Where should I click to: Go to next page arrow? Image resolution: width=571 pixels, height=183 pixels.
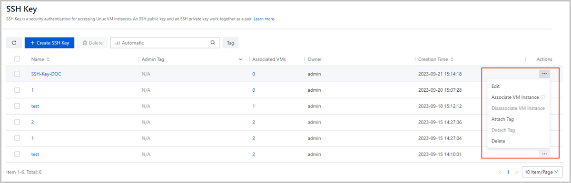pyautogui.click(x=517, y=172)
